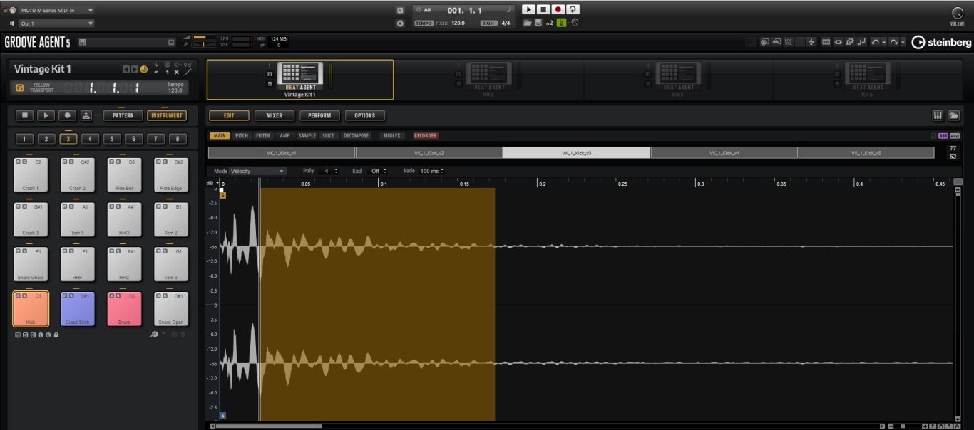Click the pattern stop button above pads
974x430 pixels.
25,115
